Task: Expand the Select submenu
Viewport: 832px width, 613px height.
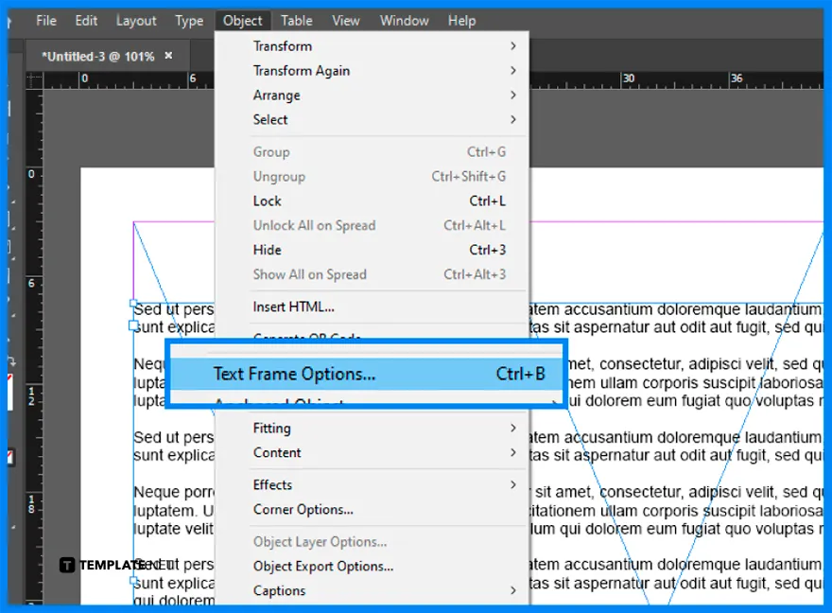Action: coord(270,119)
